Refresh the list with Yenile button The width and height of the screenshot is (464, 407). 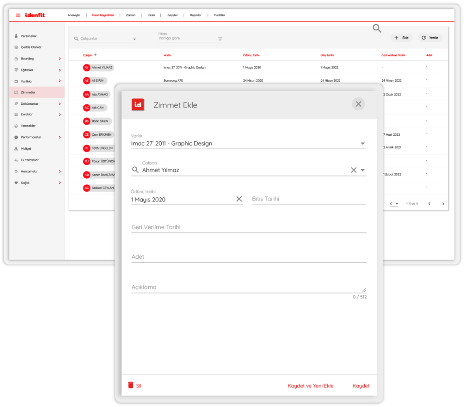430,38
